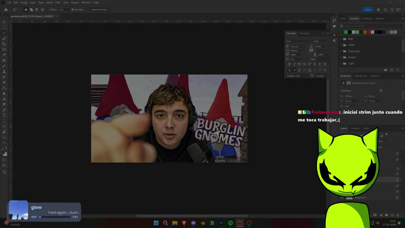405x228 pixels.
Task: Switch to the Paragraph tab
Action: click(304, 33)
